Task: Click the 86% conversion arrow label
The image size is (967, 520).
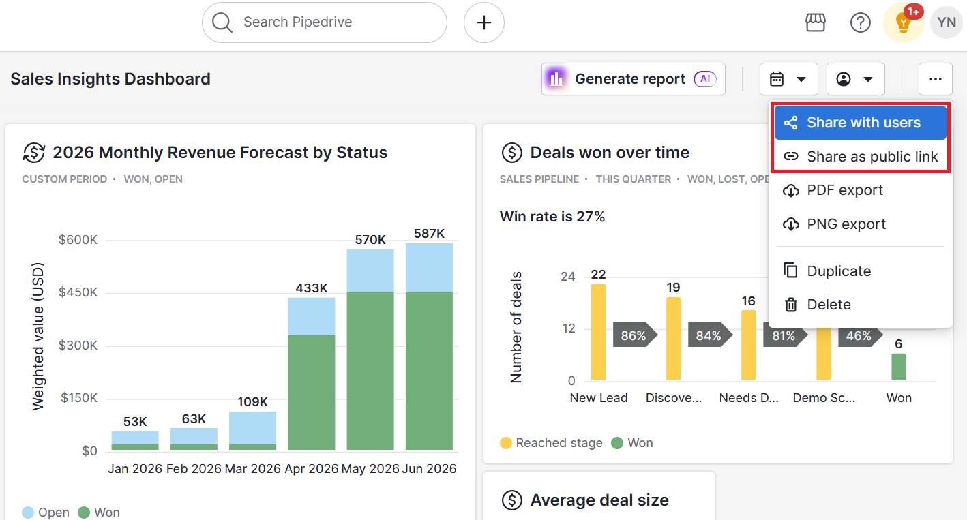Action: tap(634, 336)
